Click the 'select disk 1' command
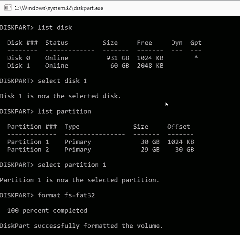Viewport: 240px width, 235px height. [62, 81]
